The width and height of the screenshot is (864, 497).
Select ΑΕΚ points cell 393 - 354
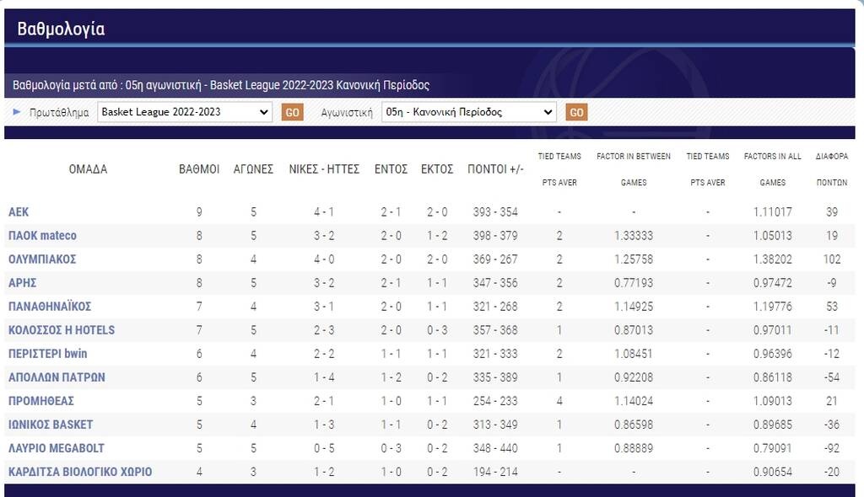pos(495,212)
